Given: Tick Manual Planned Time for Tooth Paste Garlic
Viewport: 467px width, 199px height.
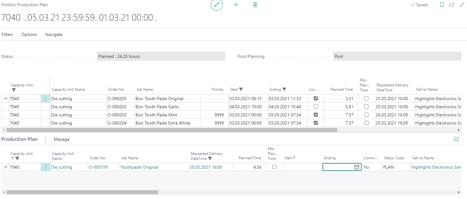Looking at the screenshot, I should point(366,106).
